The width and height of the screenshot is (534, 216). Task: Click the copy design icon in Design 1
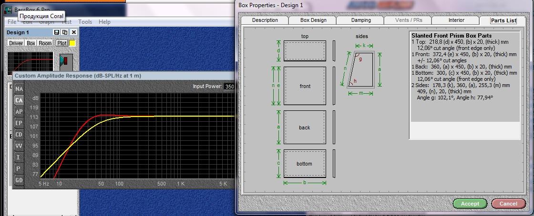click(65, 32)
